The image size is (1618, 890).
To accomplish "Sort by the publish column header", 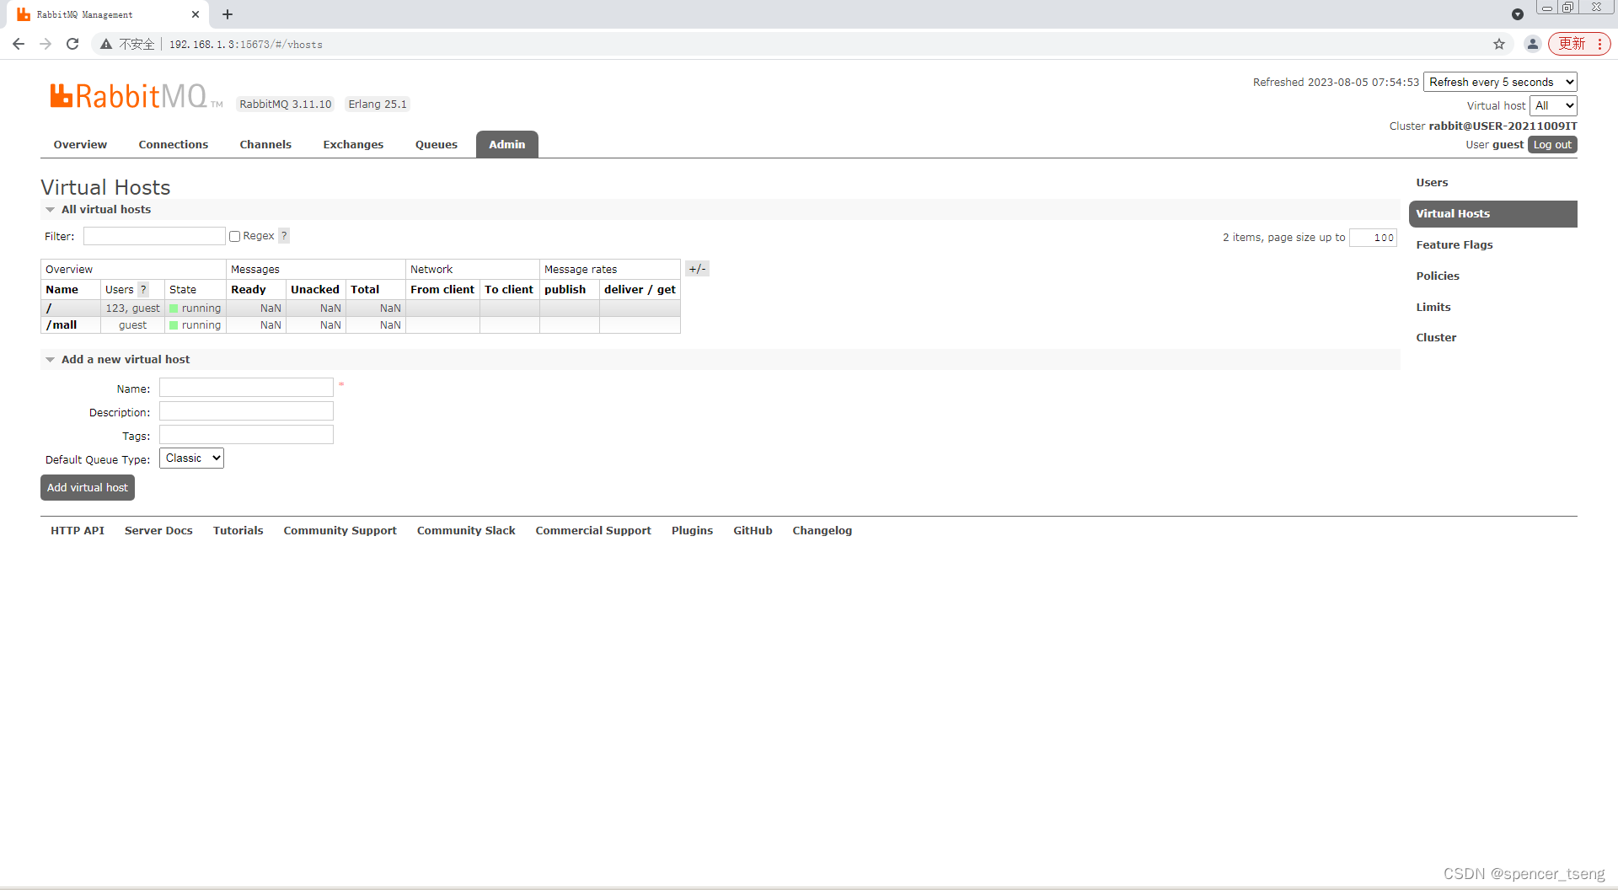I will 565,289.
